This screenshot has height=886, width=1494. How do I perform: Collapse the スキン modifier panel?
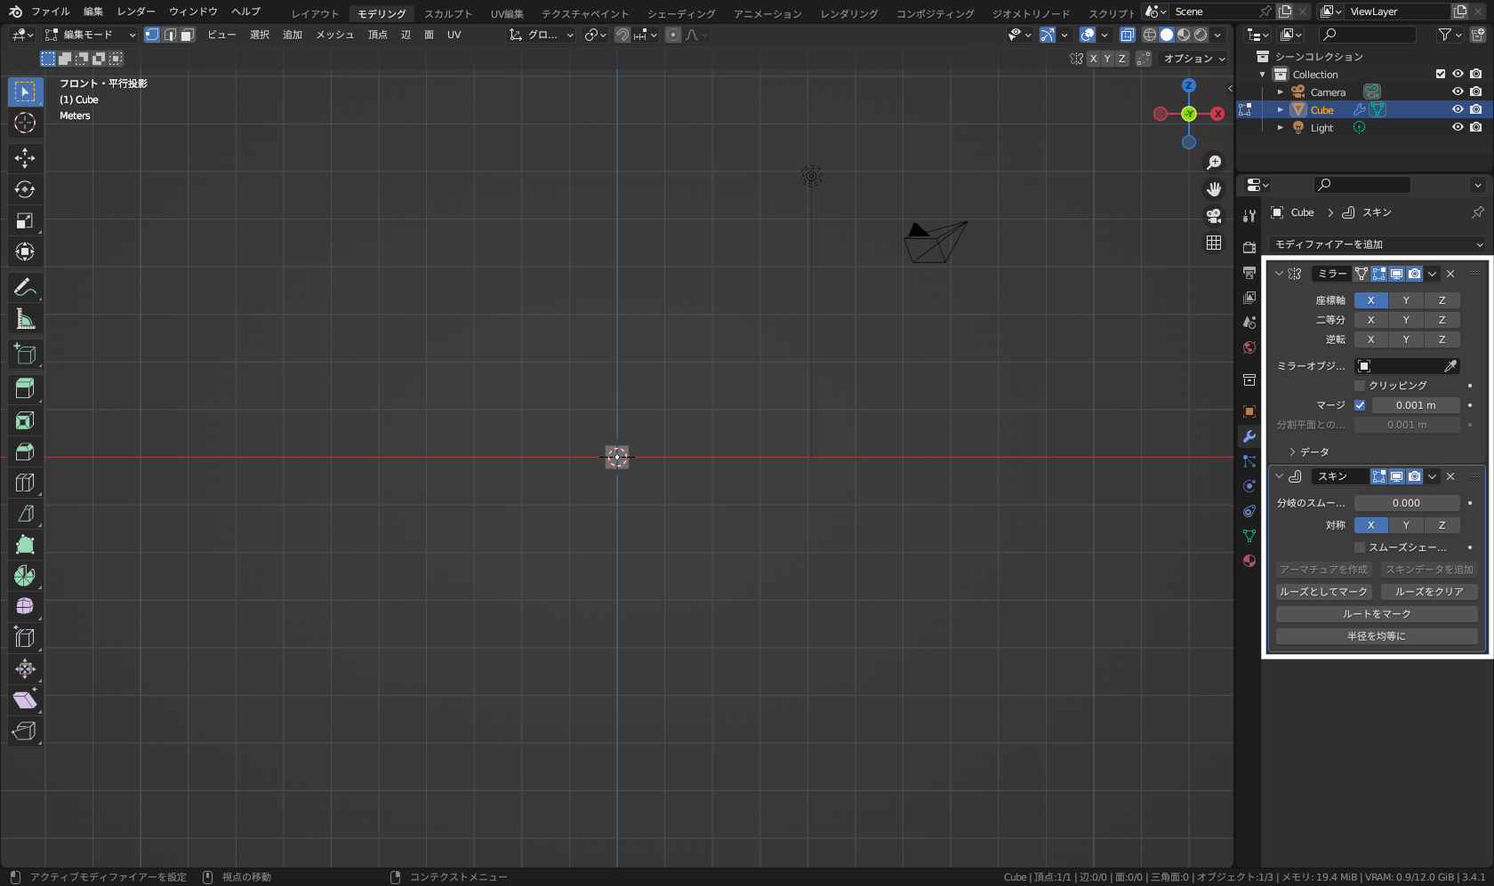(1279, 476)
